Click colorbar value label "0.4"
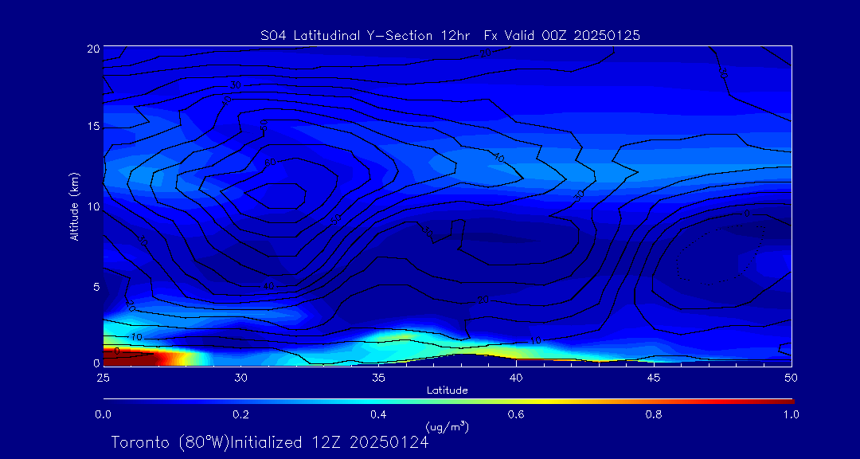860x459 pixels. [x=378, y=414]
